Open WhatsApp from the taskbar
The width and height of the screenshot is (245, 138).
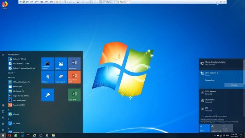click(16, 135)
